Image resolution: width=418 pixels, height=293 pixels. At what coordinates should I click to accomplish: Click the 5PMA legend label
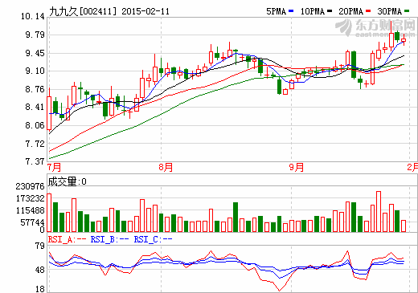point(277,11)
